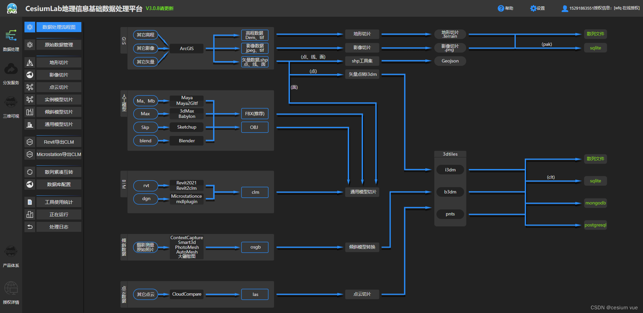Click the 帮助 help text link

click(509, 8)
